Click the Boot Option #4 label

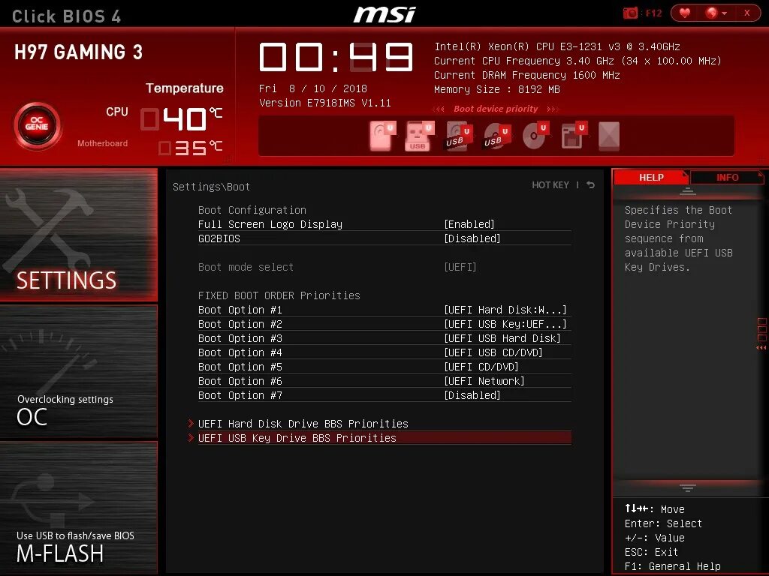click(240, 352)
